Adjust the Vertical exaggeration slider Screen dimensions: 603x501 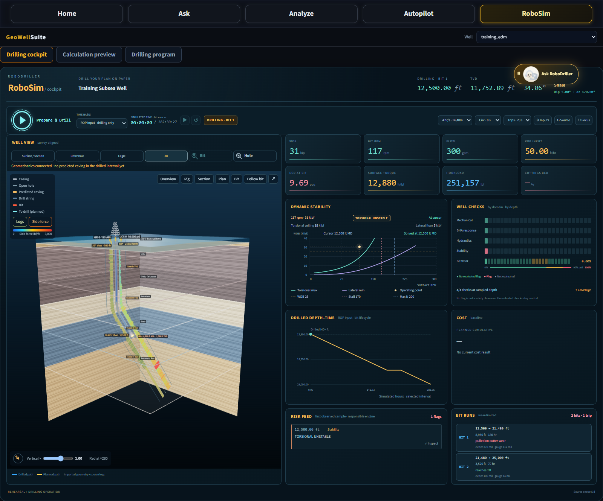pyautogui.click(x=58, y=458)
